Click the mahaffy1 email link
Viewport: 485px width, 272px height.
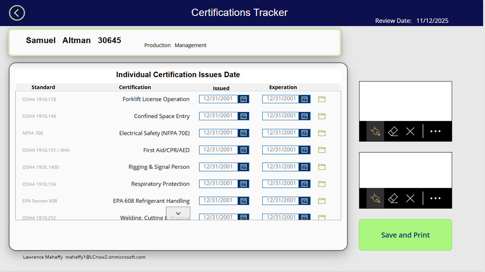tap(105, 257)
